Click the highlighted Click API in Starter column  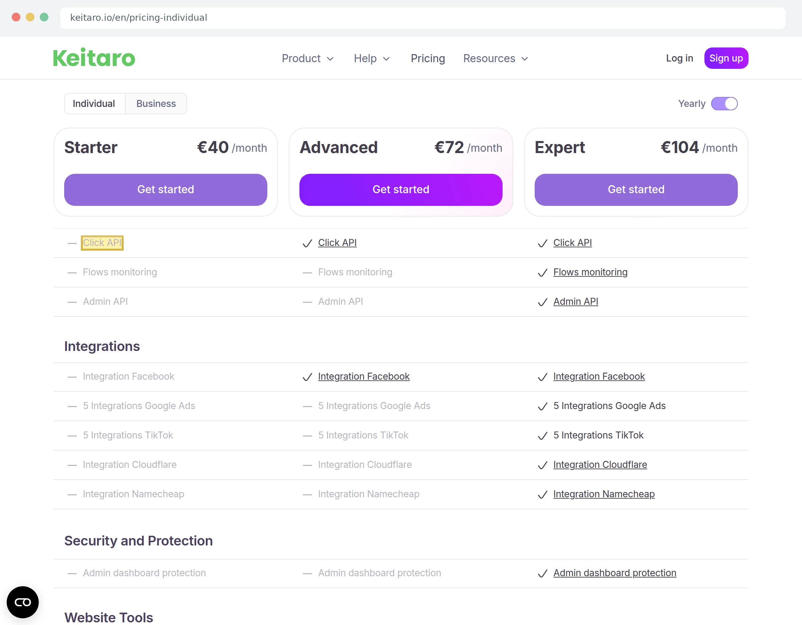(x=102, y=243)
